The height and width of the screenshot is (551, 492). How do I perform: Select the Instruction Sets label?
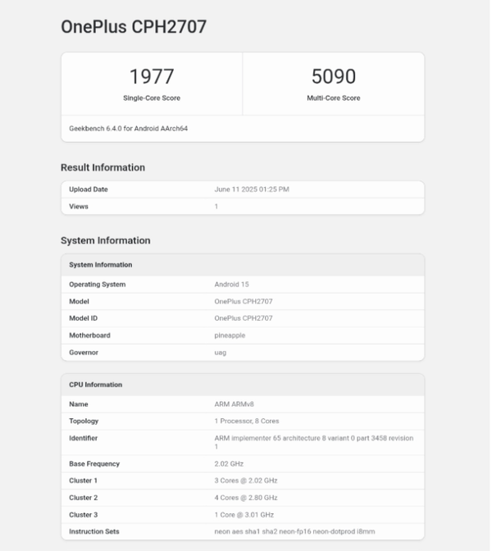click(x=93, y=531)
